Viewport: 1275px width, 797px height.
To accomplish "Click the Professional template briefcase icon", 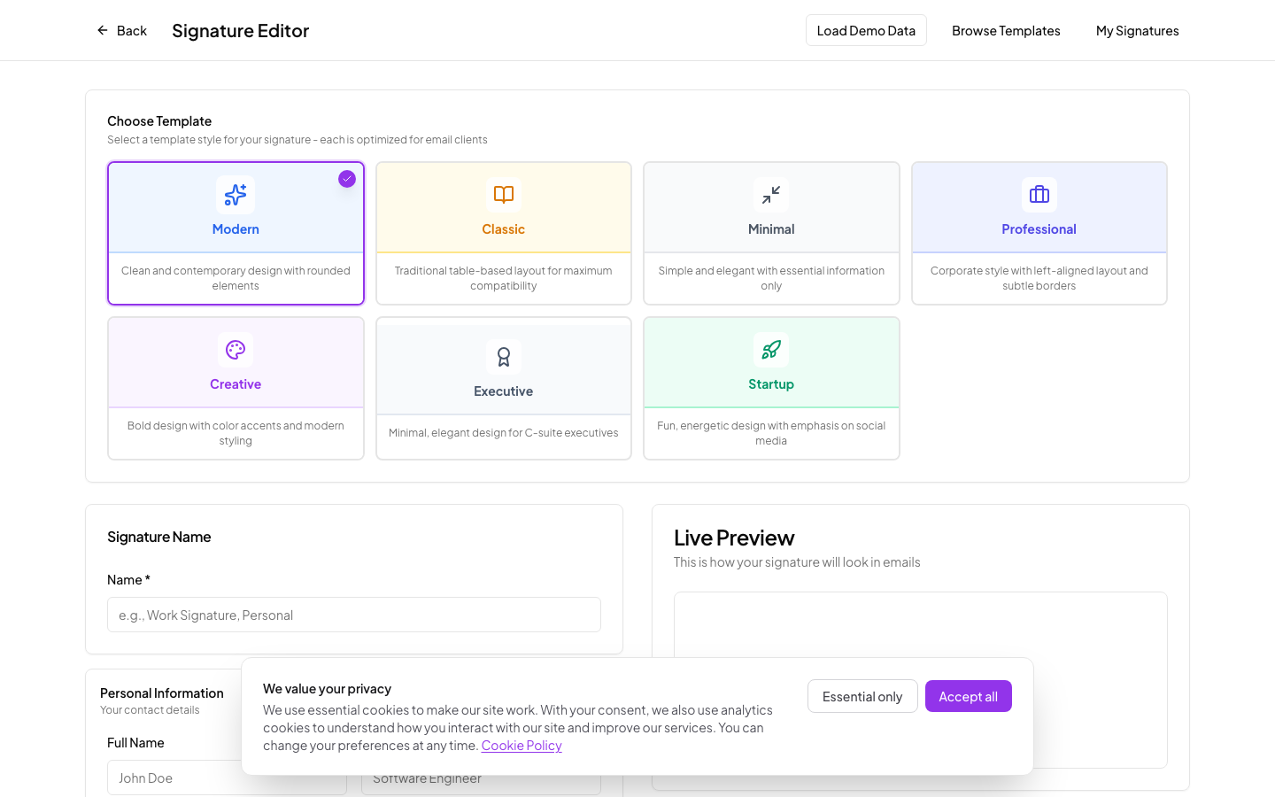I will 1039,195.
